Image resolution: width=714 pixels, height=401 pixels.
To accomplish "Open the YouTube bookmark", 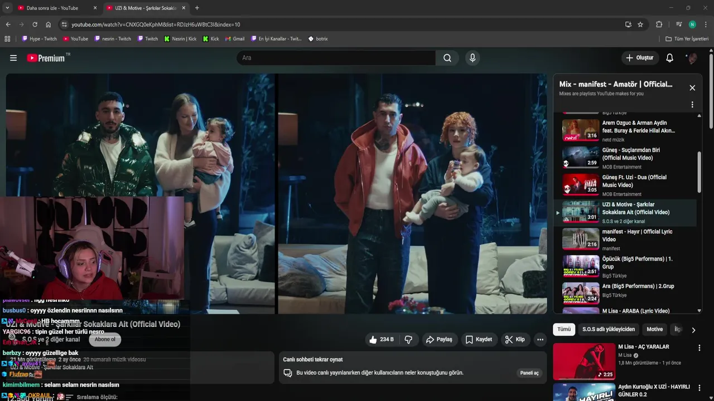I will [x=75, y=39].
